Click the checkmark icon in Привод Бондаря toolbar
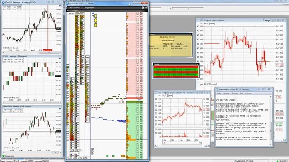Image resolution: width=289 pixels, height=162 pixels. pos(144,8)
